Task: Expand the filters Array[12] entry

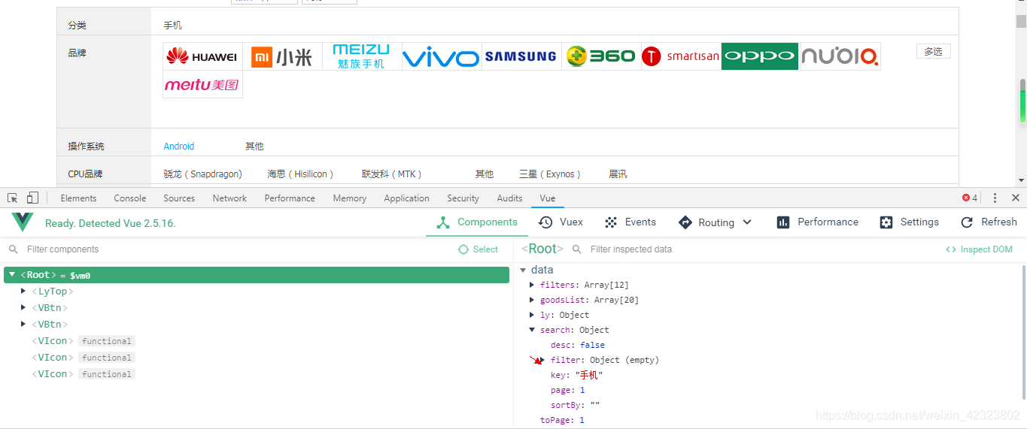Action: [x=532, y=285]
